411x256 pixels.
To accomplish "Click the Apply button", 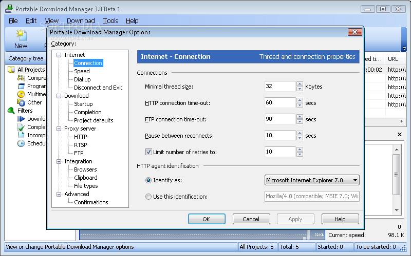I will (295, 219).
